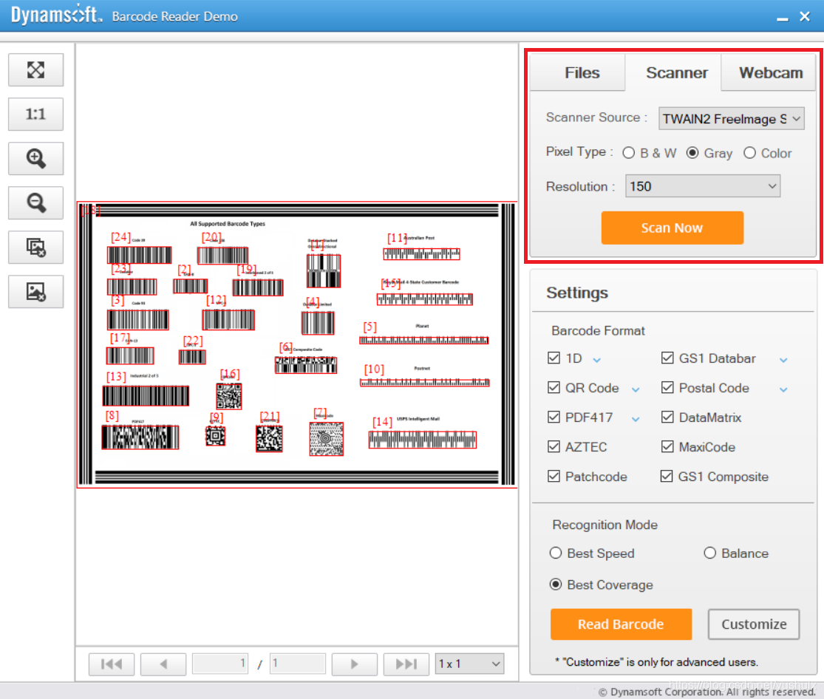Click the zoom out magnifier
This screenshot has width=824, height=699.
point(35,203)
